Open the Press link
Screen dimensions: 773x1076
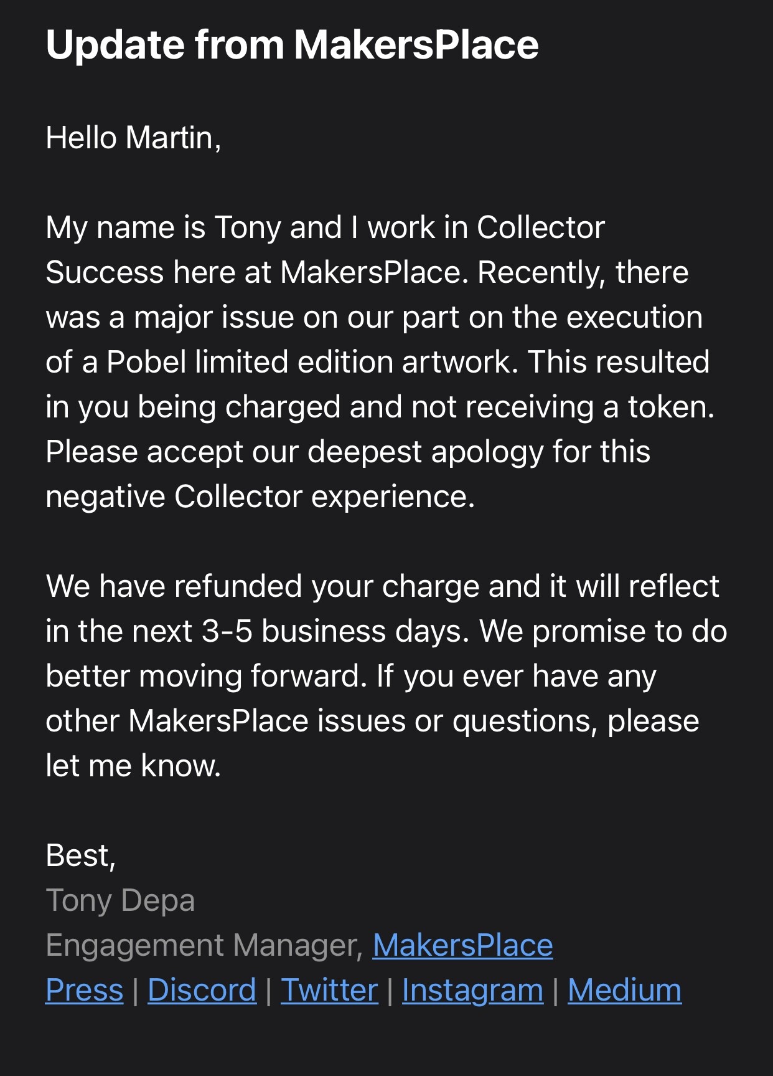pos(85,990)
